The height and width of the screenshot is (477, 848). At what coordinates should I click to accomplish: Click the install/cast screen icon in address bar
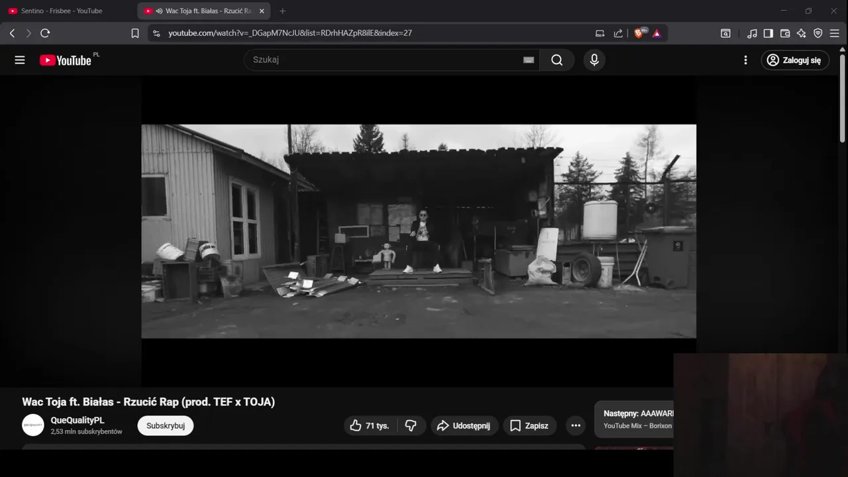(x=600, y=33)
